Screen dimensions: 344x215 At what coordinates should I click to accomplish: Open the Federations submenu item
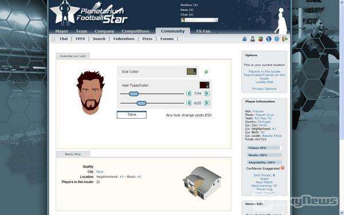pyautogui.click(x=124, y=39)
